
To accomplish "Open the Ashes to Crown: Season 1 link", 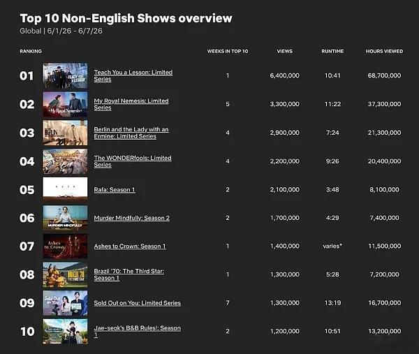I will (x=130, y=246).
